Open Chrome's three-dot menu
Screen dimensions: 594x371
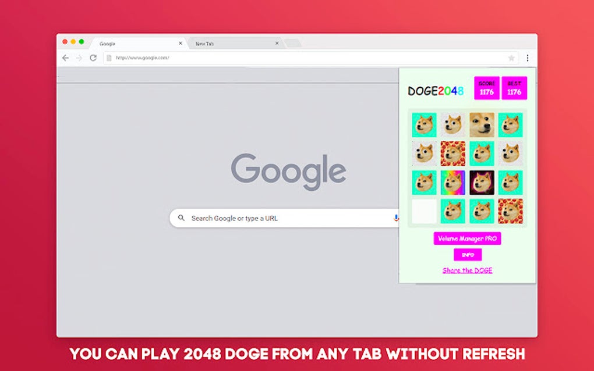pyautogui.click(x=527, y=58)
